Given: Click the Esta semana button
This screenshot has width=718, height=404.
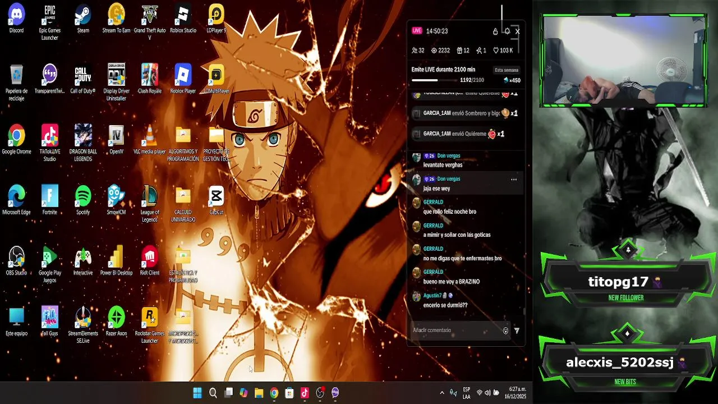Looking at the screenshot, I should 507,70.
